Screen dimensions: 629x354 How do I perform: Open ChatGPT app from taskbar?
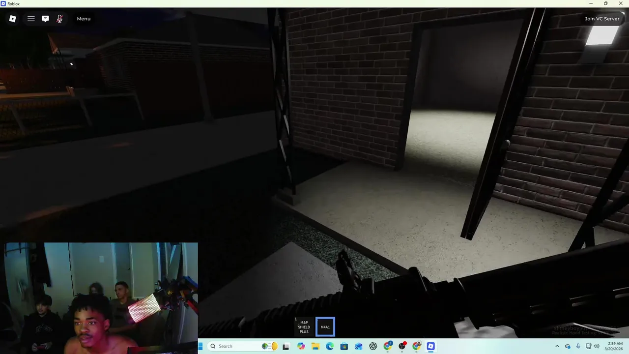point(373,346)
